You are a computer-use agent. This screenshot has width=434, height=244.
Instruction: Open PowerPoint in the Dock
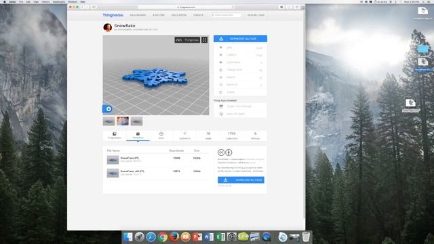tap(197, 237)
